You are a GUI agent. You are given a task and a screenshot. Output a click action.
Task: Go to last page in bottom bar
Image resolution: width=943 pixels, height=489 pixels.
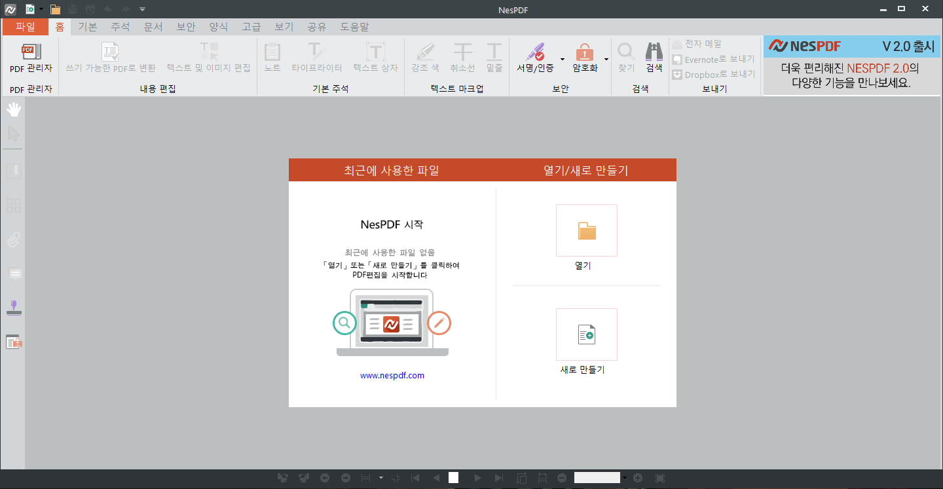498,478
